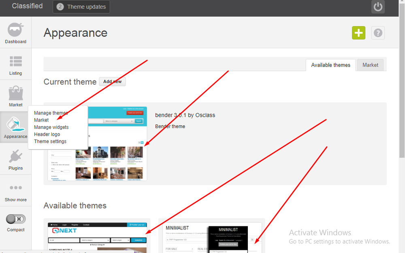
Task: Open the Theme updates notification
Action: tap(81, 7)
